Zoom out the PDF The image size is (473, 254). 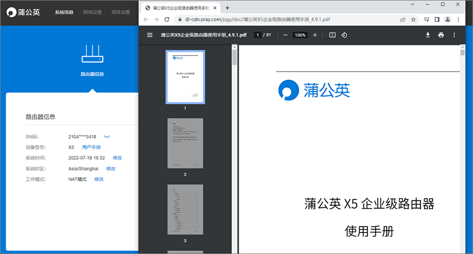pos(285,35)
